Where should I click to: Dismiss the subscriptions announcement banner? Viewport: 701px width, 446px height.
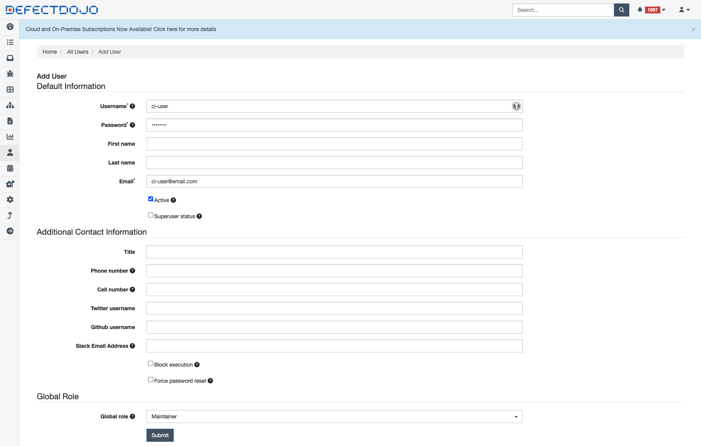[x=693, y=30]
